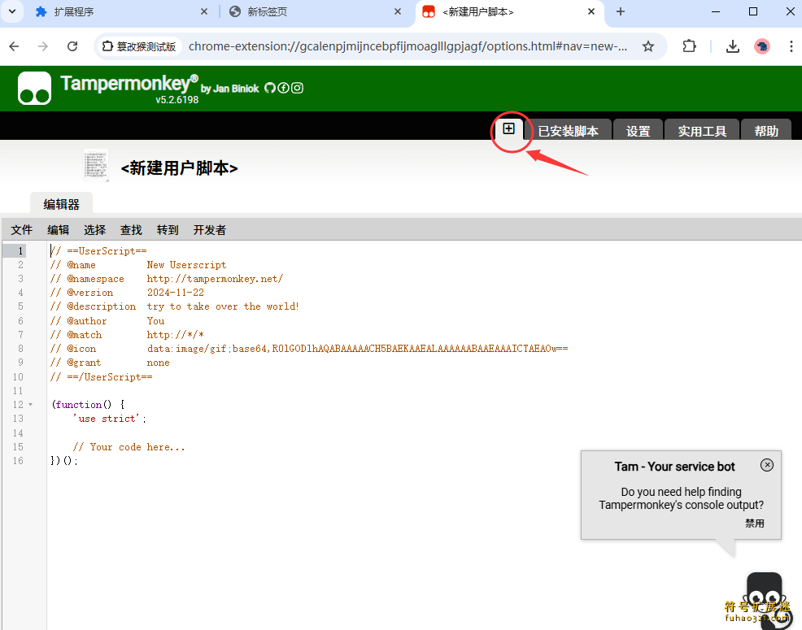Open the 文件 menu
802x630 pixels.
pos(22,230)
